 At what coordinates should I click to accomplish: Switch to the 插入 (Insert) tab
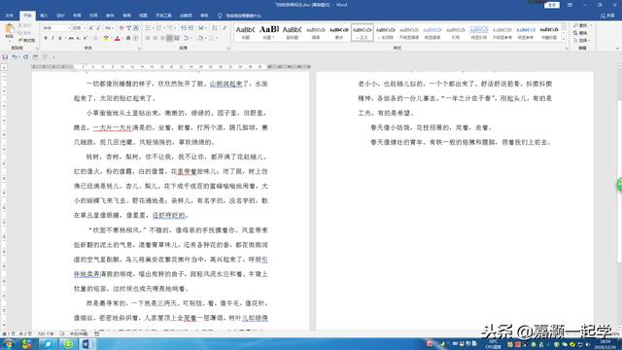click(44, 16)
